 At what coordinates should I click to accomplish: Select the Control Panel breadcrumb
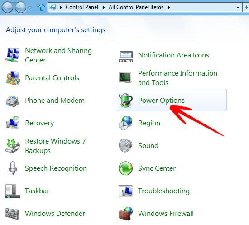[x=82, y=7]
